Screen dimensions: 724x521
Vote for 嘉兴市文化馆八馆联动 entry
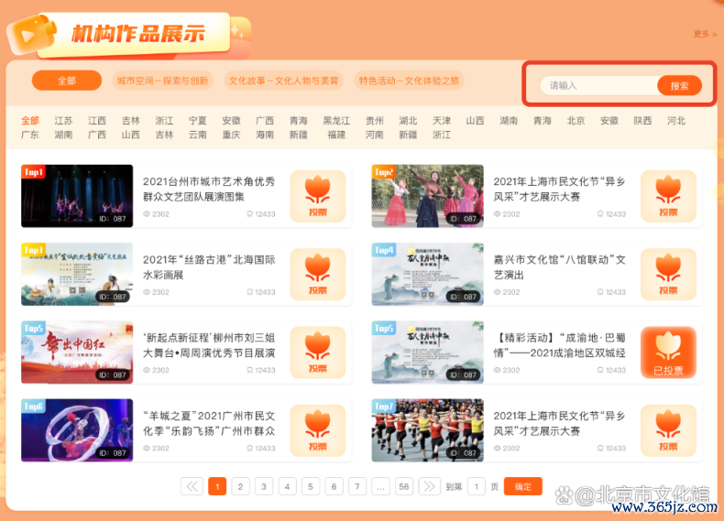668,274
